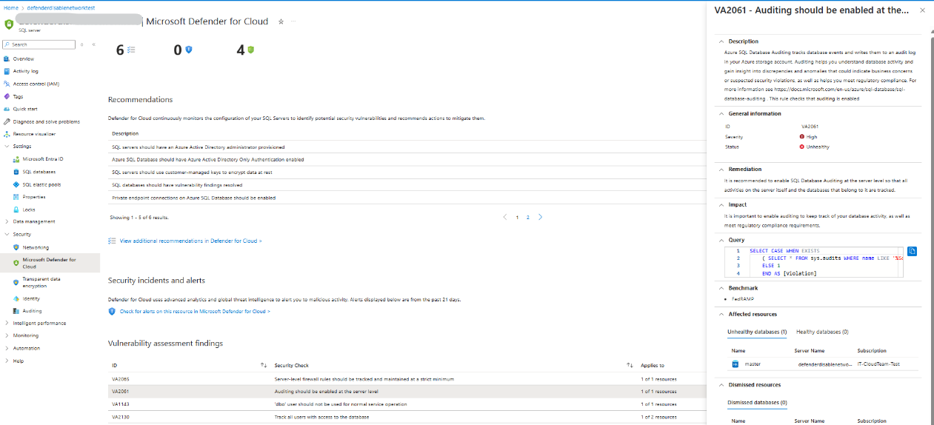The width and height of the screenshot is (934, 425).
Task: Favorite the page with the star icon
Action: click(x=281, y=21)
